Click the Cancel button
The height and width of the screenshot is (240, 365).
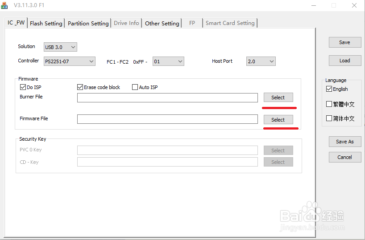(345, 157)
